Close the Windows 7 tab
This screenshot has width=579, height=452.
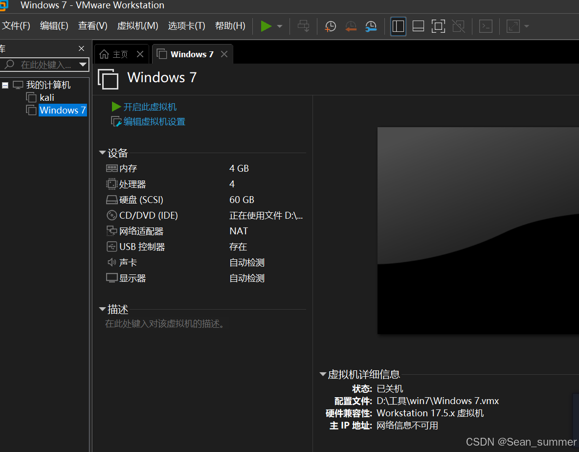pyautogui.click(x=224, y=54)
